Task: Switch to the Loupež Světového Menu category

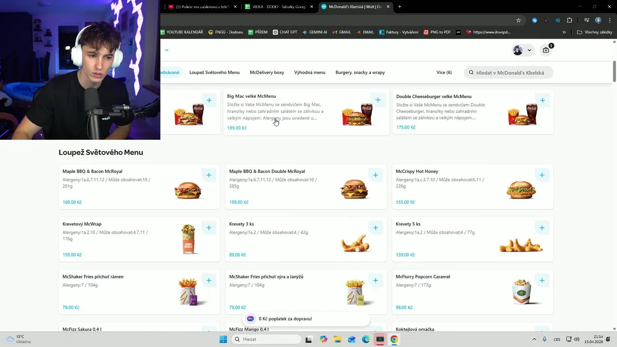Action: (x=215, y=72)
